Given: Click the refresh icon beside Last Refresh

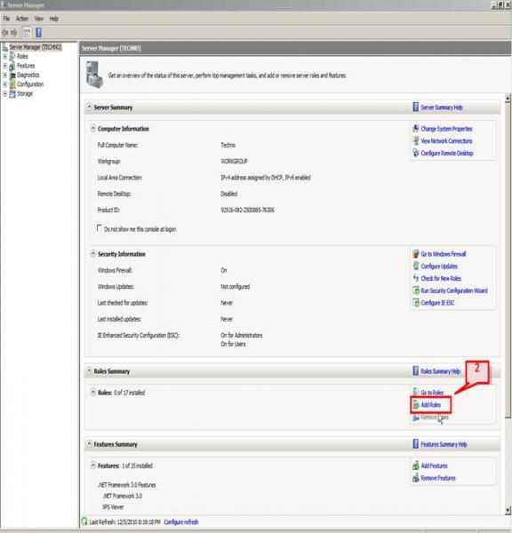Looking at the screenshot, I should tap(84, 521).
